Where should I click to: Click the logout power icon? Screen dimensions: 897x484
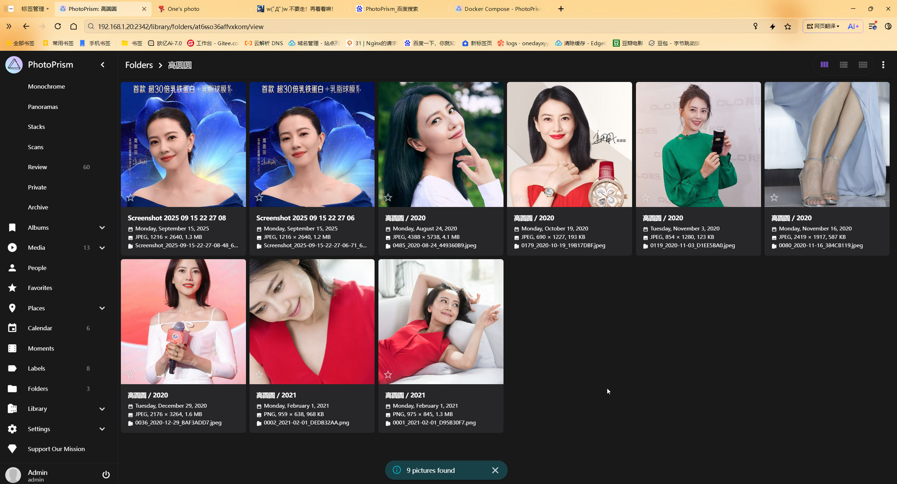(x=106, y=475)
